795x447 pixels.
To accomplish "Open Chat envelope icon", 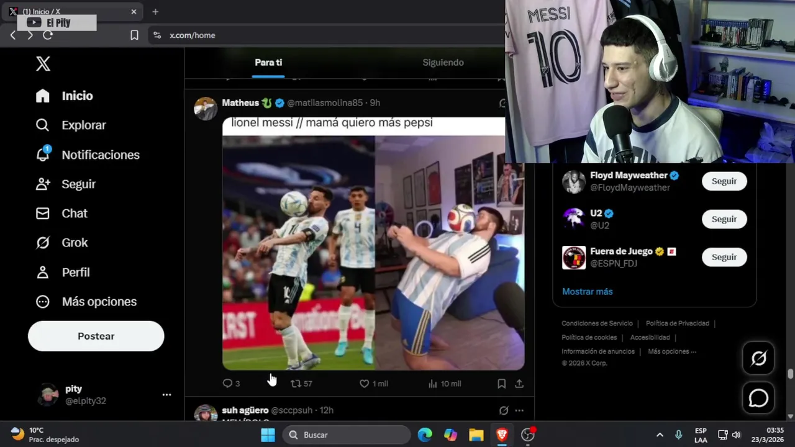I will tap(42, 213).
